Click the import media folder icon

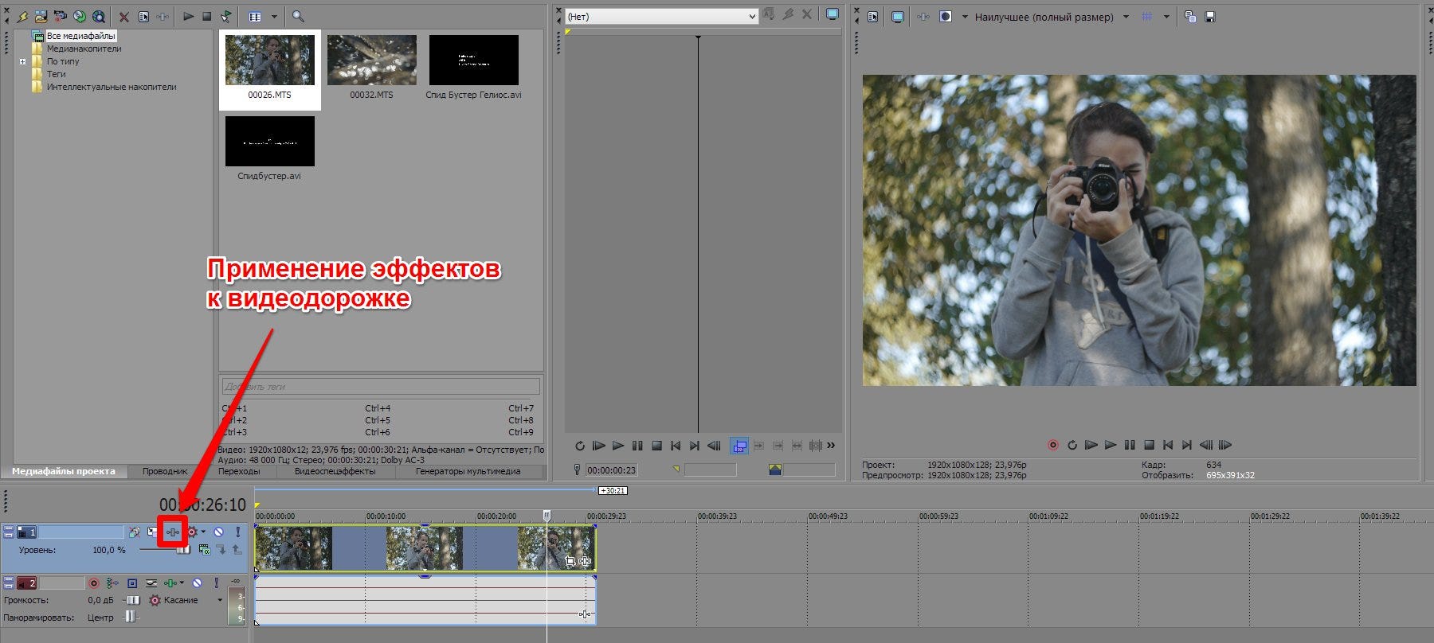(x=41, y=16)
